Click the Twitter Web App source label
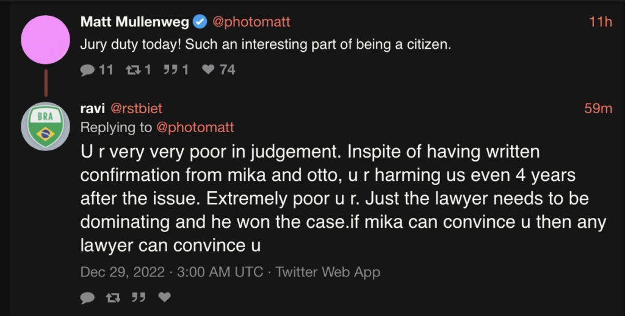The width and height of the screenshot is (625, 316). (x=328, y=272)
